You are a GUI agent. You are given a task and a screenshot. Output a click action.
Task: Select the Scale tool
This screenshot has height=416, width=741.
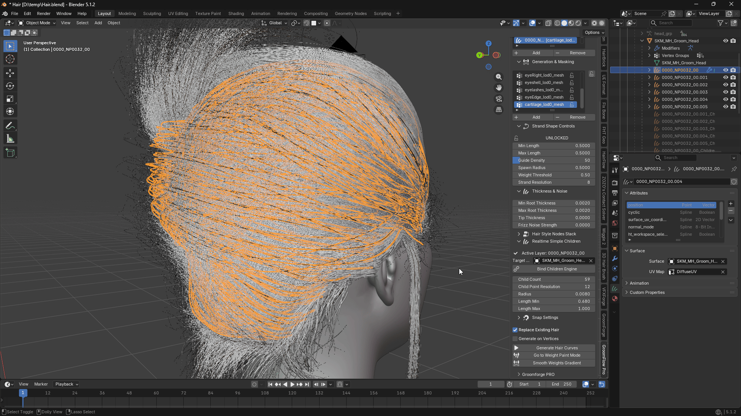pos(10,99)
